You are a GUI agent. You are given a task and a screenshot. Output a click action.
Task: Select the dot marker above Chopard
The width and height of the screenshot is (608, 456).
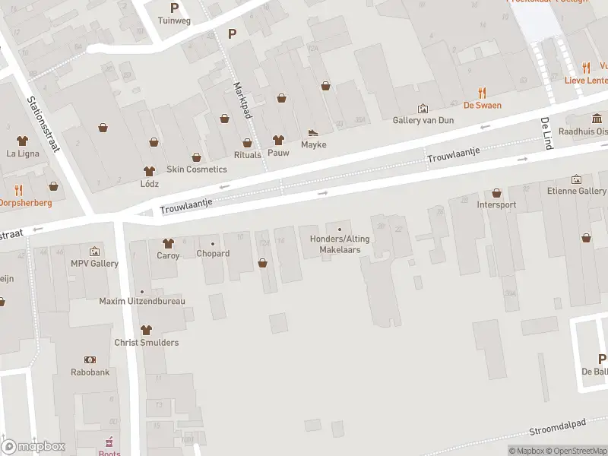pos(213,244)
